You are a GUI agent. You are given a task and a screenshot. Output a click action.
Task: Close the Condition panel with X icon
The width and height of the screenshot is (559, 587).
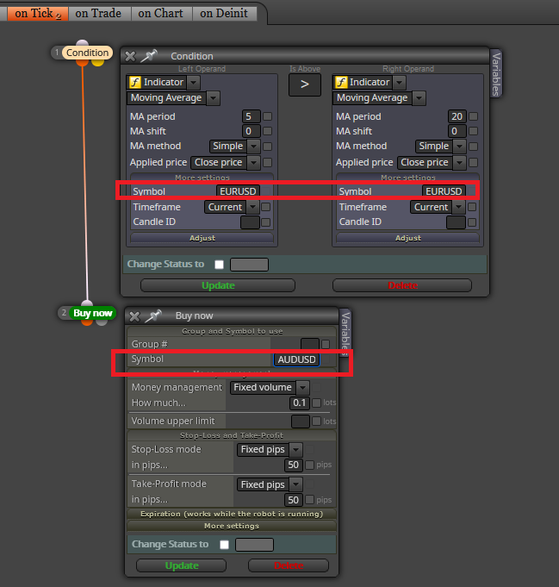(130, 57)
